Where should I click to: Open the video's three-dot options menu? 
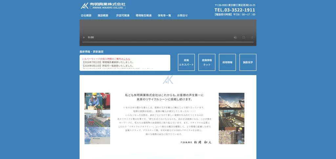pyautogui.click(x=252, y=37)
